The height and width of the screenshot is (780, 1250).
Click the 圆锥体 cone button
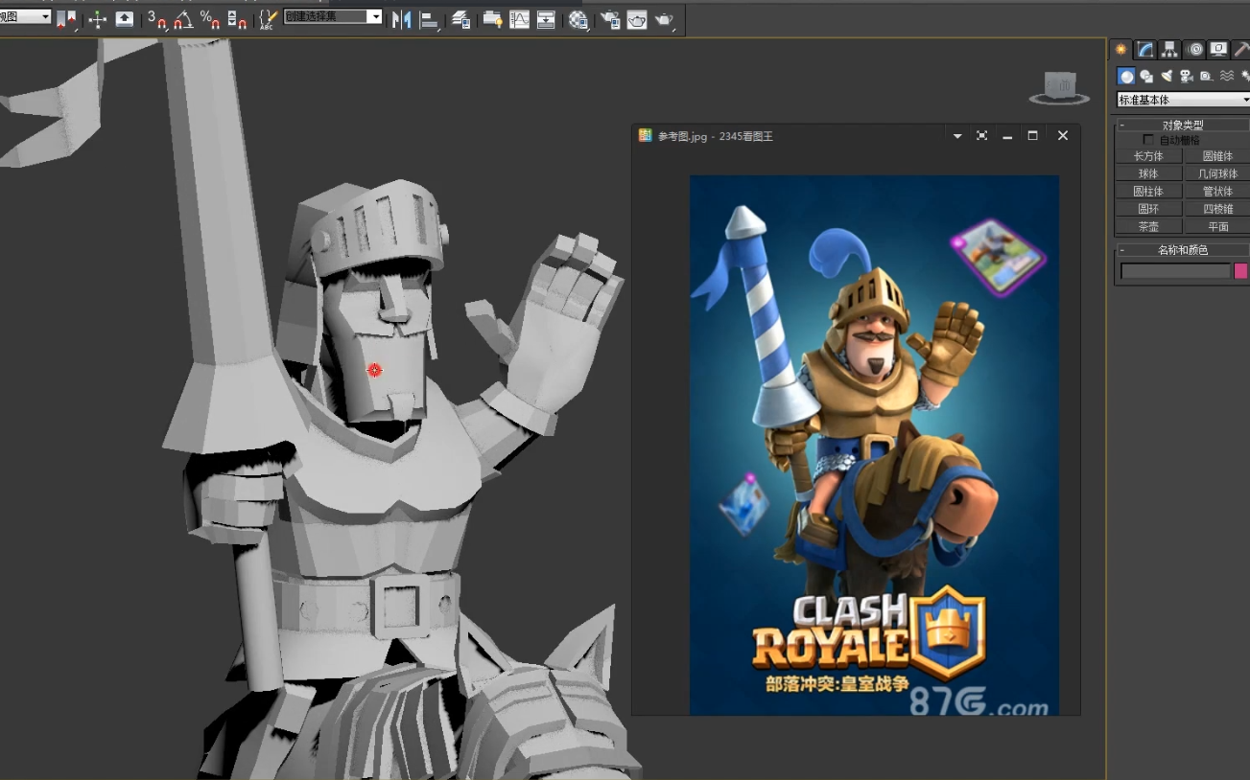point(1217,156)
